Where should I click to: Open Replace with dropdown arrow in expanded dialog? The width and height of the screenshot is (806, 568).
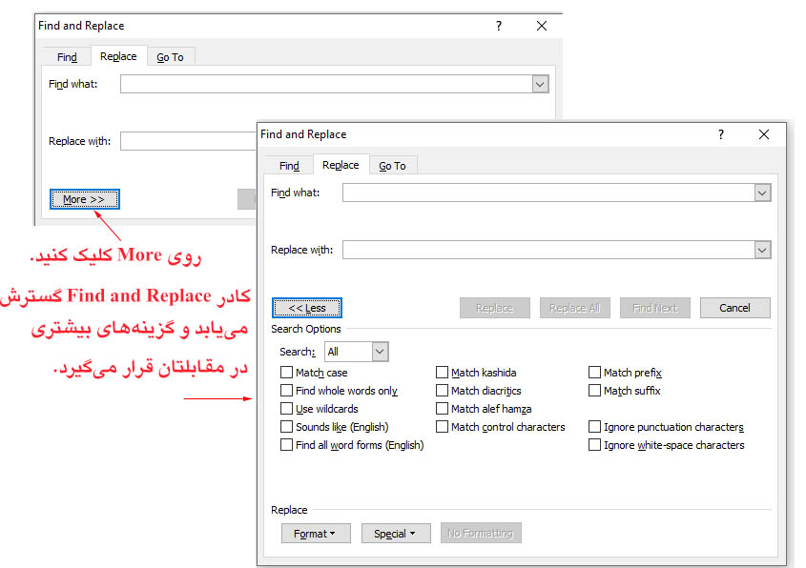(761, 251)
